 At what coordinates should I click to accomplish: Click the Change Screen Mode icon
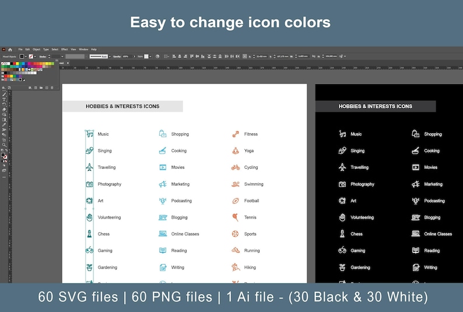click(4, 170)
